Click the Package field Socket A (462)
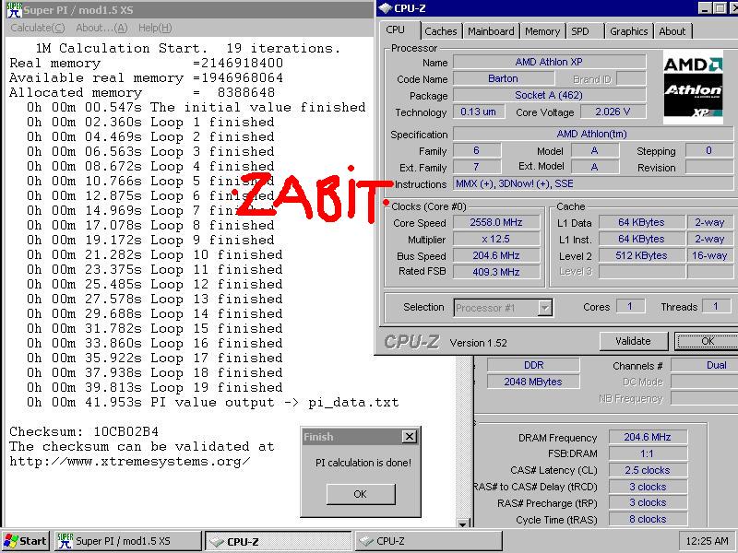The image size is (738, 553). [549, 96]
